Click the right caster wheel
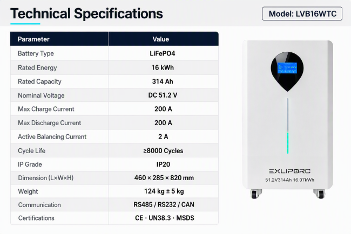 pyautogui.click(x=320, y=194)
